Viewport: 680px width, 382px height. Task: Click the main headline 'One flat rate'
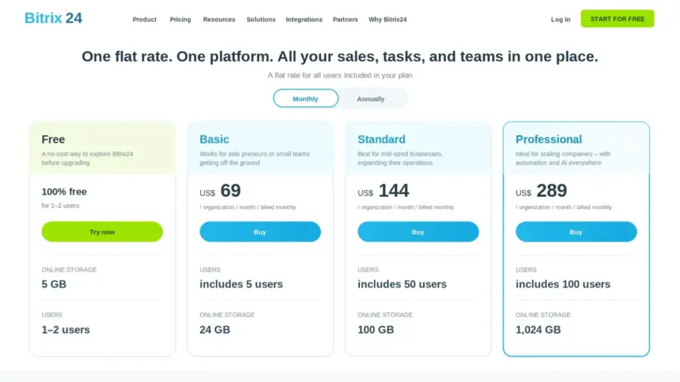[339, 56]
